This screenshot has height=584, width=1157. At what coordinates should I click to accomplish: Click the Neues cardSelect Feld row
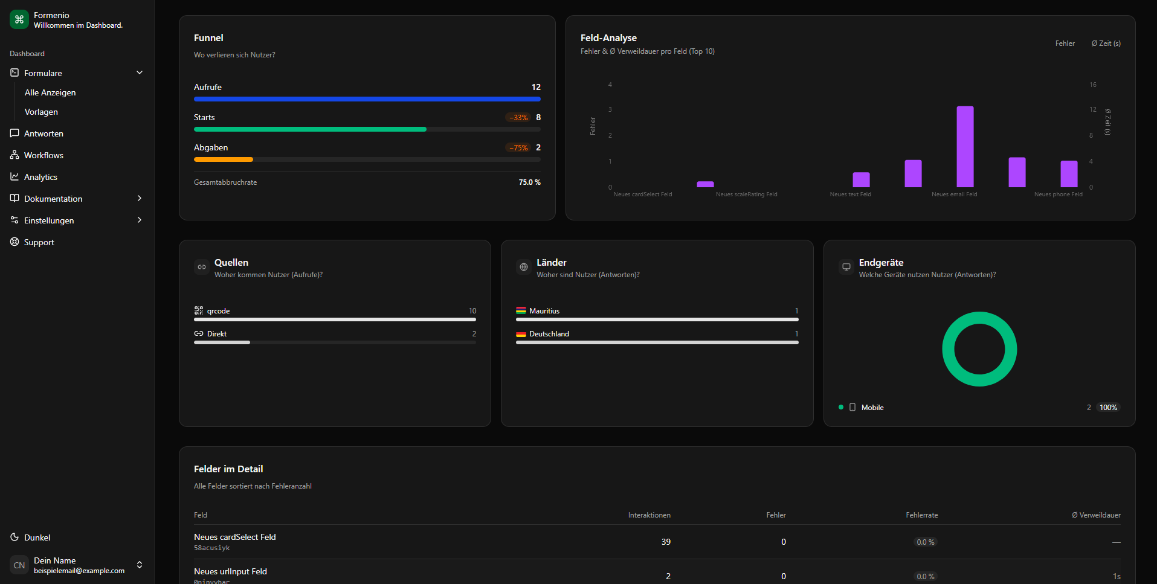click(x=657, y=542)
